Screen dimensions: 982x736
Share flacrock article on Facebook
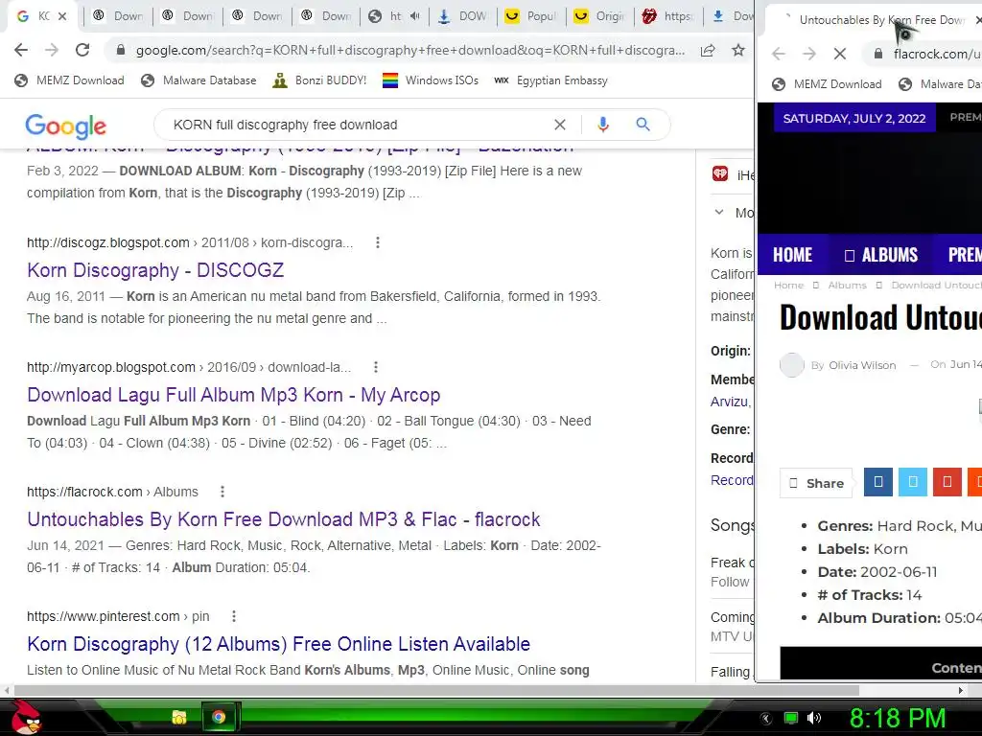pos(878,482)
